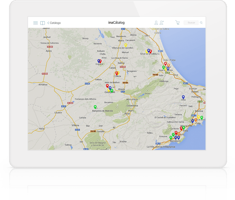Select orange pin below Grau i Platja
This screenshot has height=200, width=235.
click(168, 65)
